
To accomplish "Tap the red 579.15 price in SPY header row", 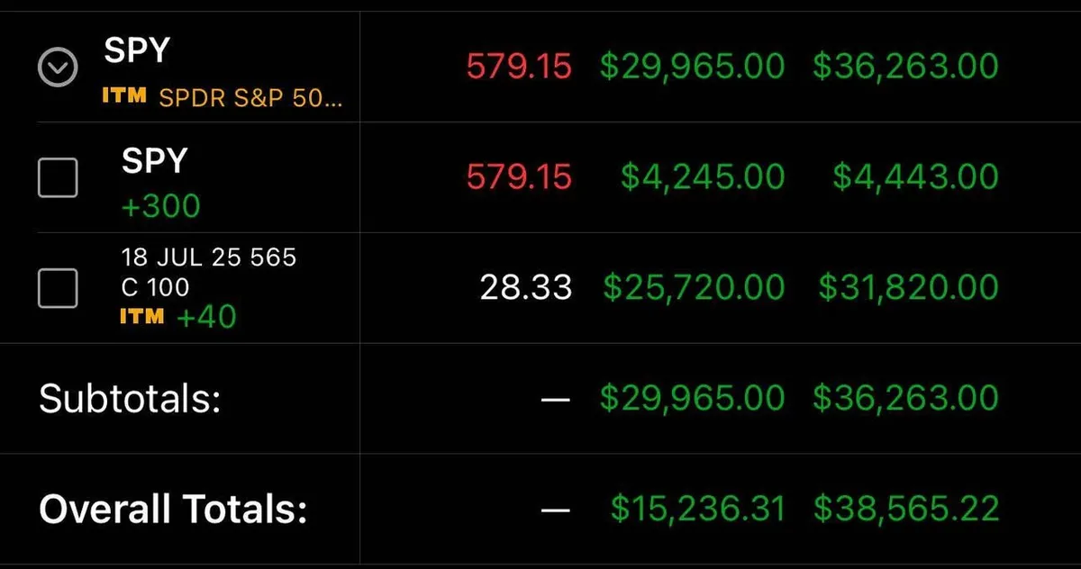I will (x=518, y=67).
